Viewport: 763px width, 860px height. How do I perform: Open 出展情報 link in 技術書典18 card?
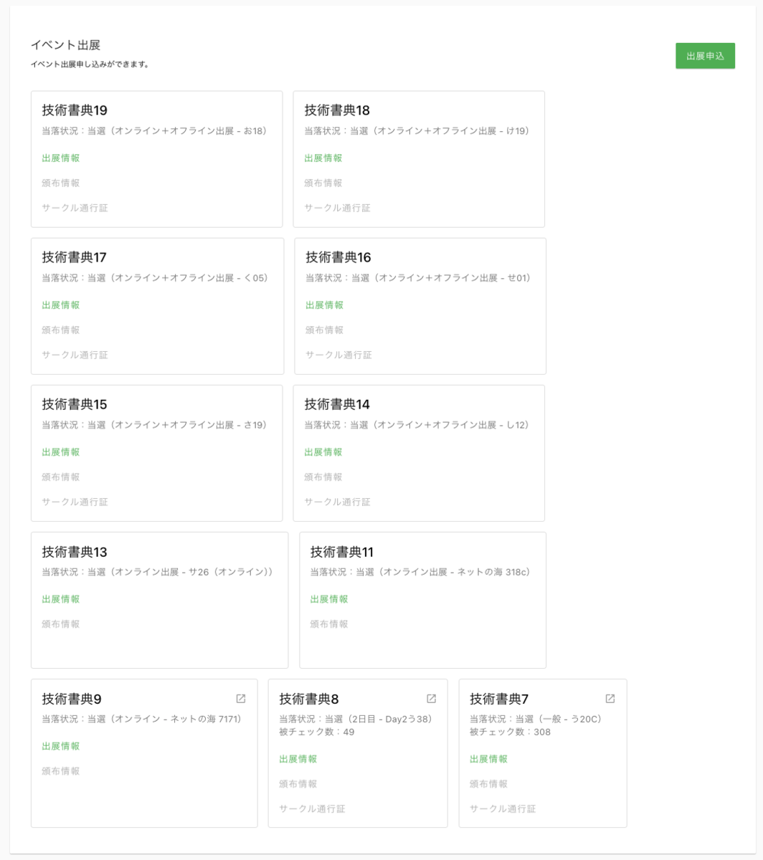pyautogui.click(x=323, y=158)
